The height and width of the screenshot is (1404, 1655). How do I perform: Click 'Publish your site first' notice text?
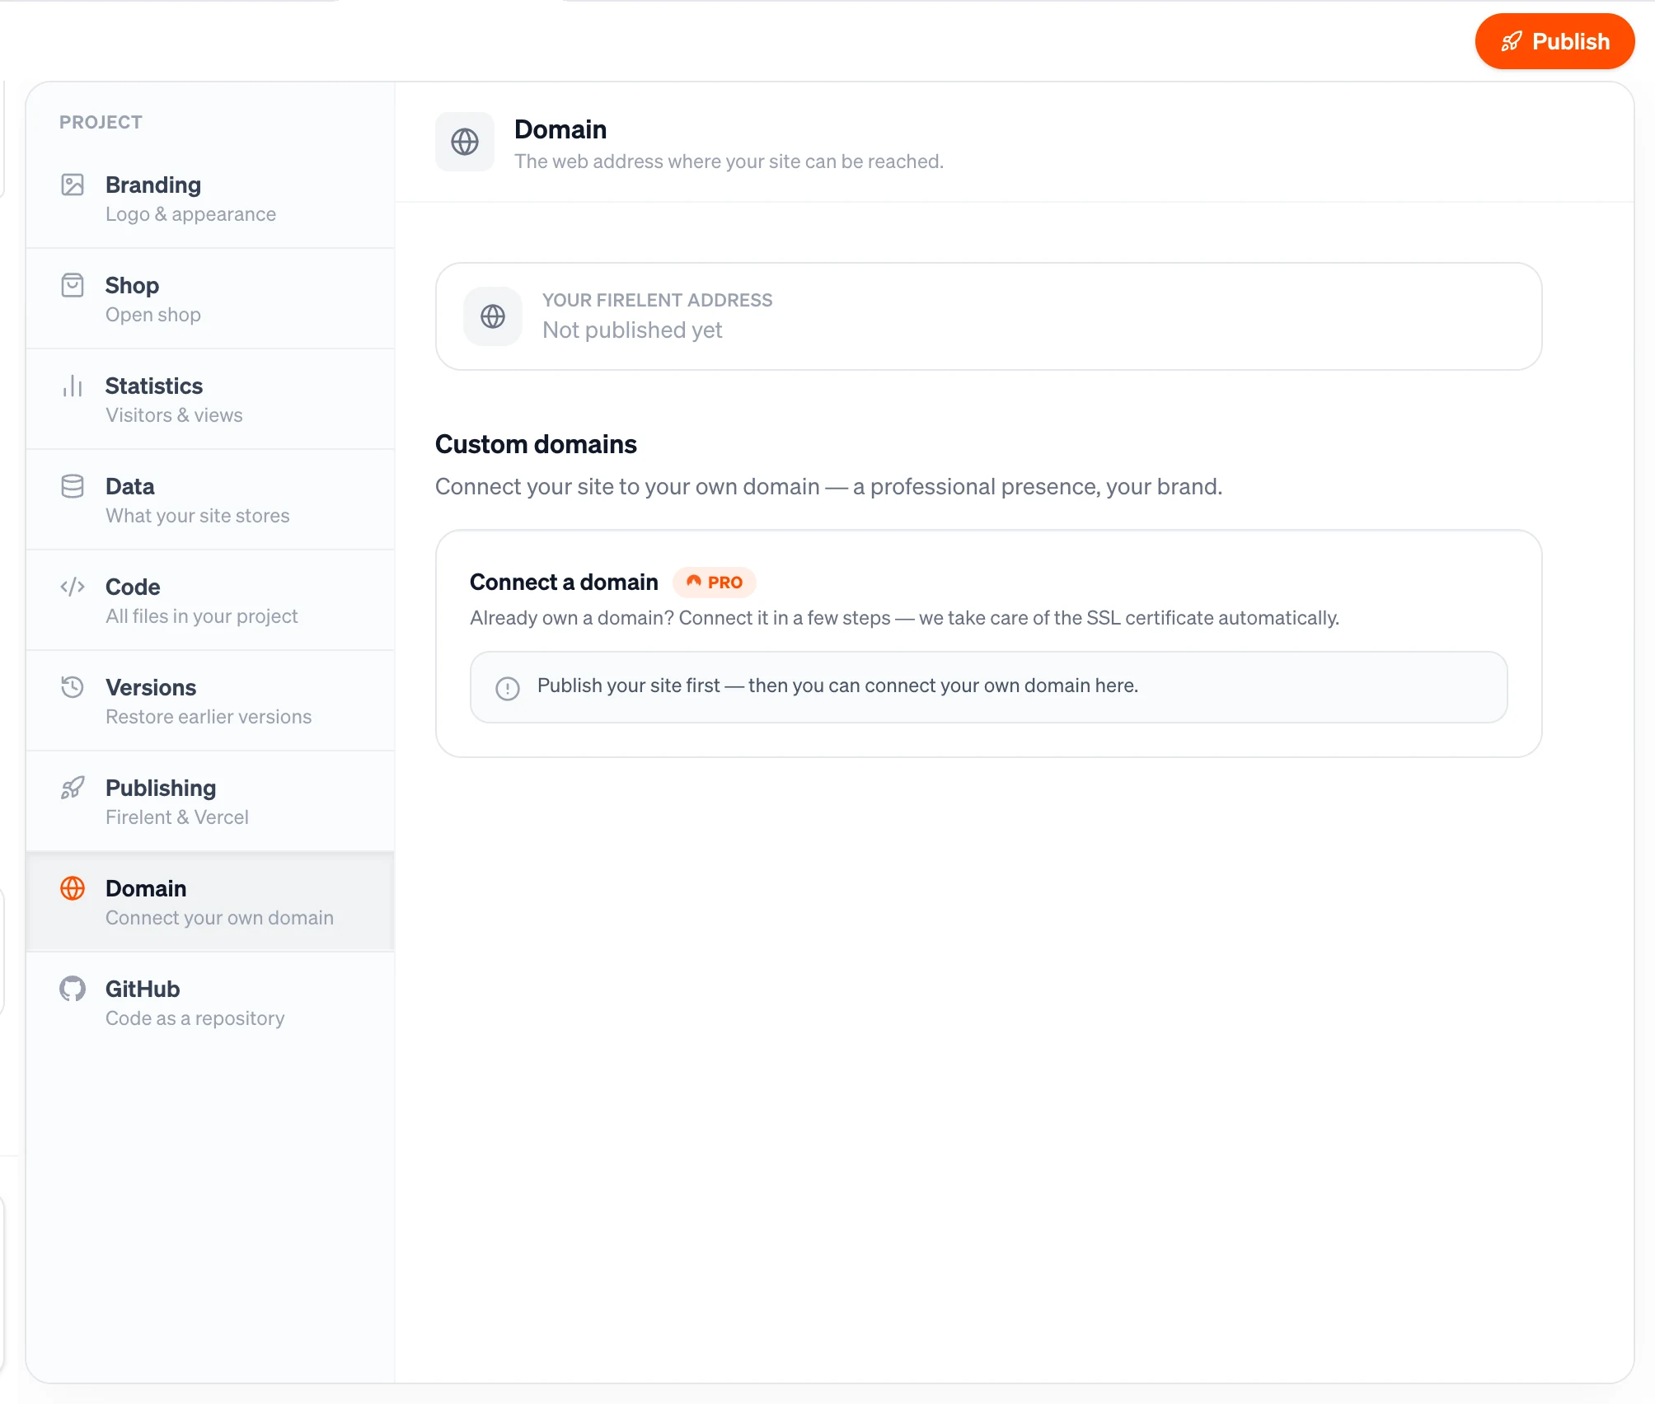[x=837, y=686]
